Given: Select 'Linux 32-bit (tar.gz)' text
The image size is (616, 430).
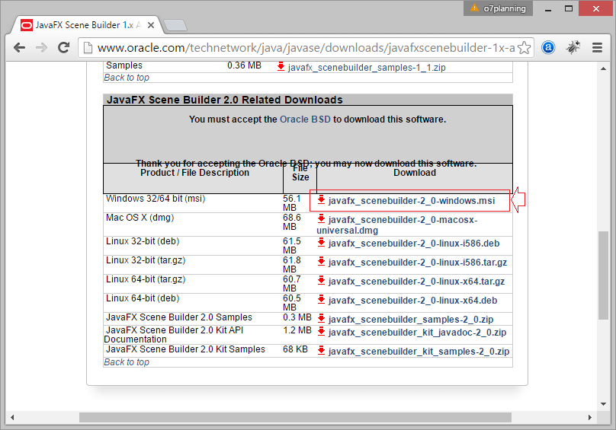Looking at the screenshot, I should tap(146, 260).
